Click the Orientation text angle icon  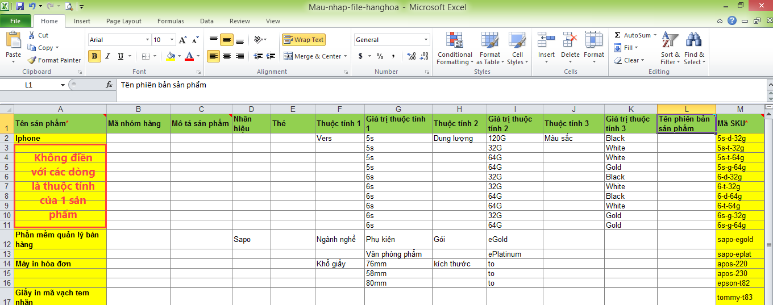coord(259,40)
